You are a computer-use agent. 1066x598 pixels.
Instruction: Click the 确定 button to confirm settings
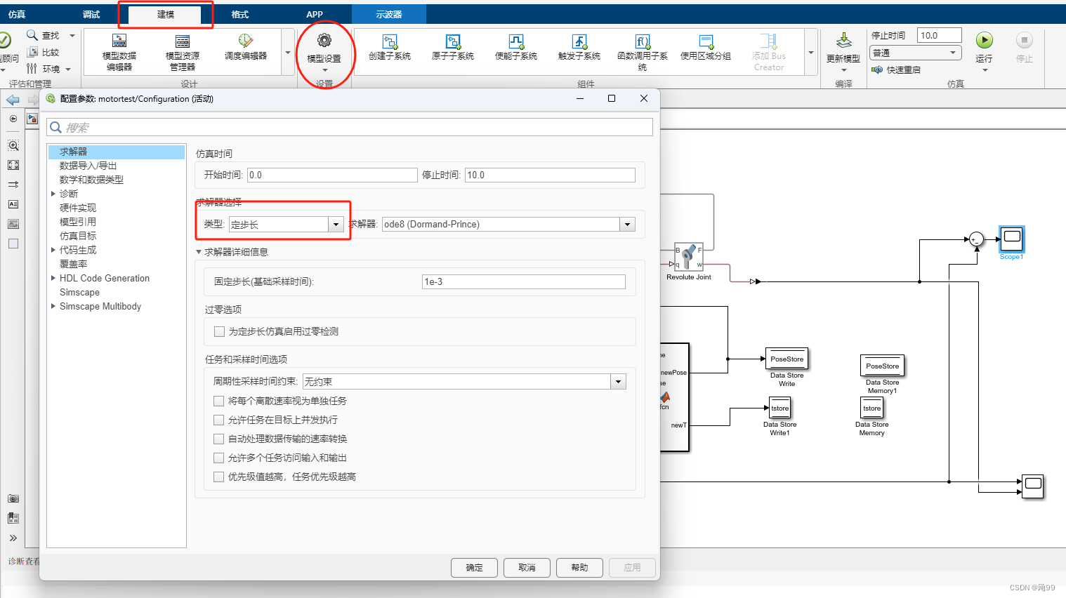(474, 568)
